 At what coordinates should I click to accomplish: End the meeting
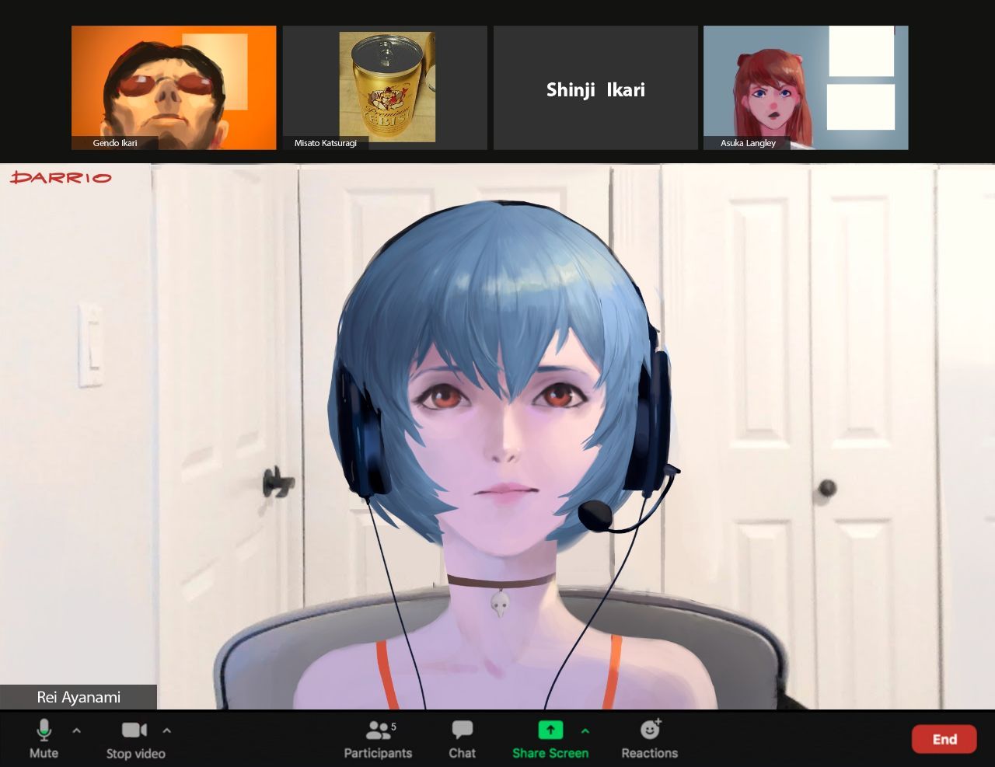click(x=944, y=739)
